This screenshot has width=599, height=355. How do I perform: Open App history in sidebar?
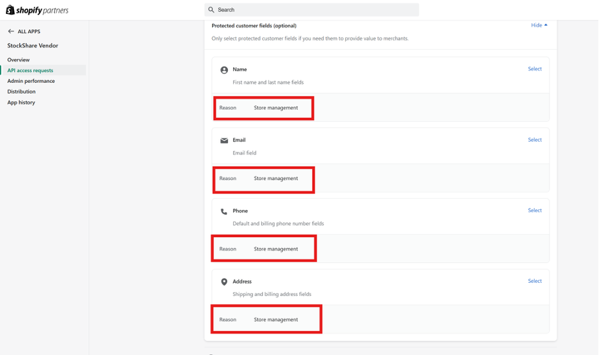pos(21,103)
